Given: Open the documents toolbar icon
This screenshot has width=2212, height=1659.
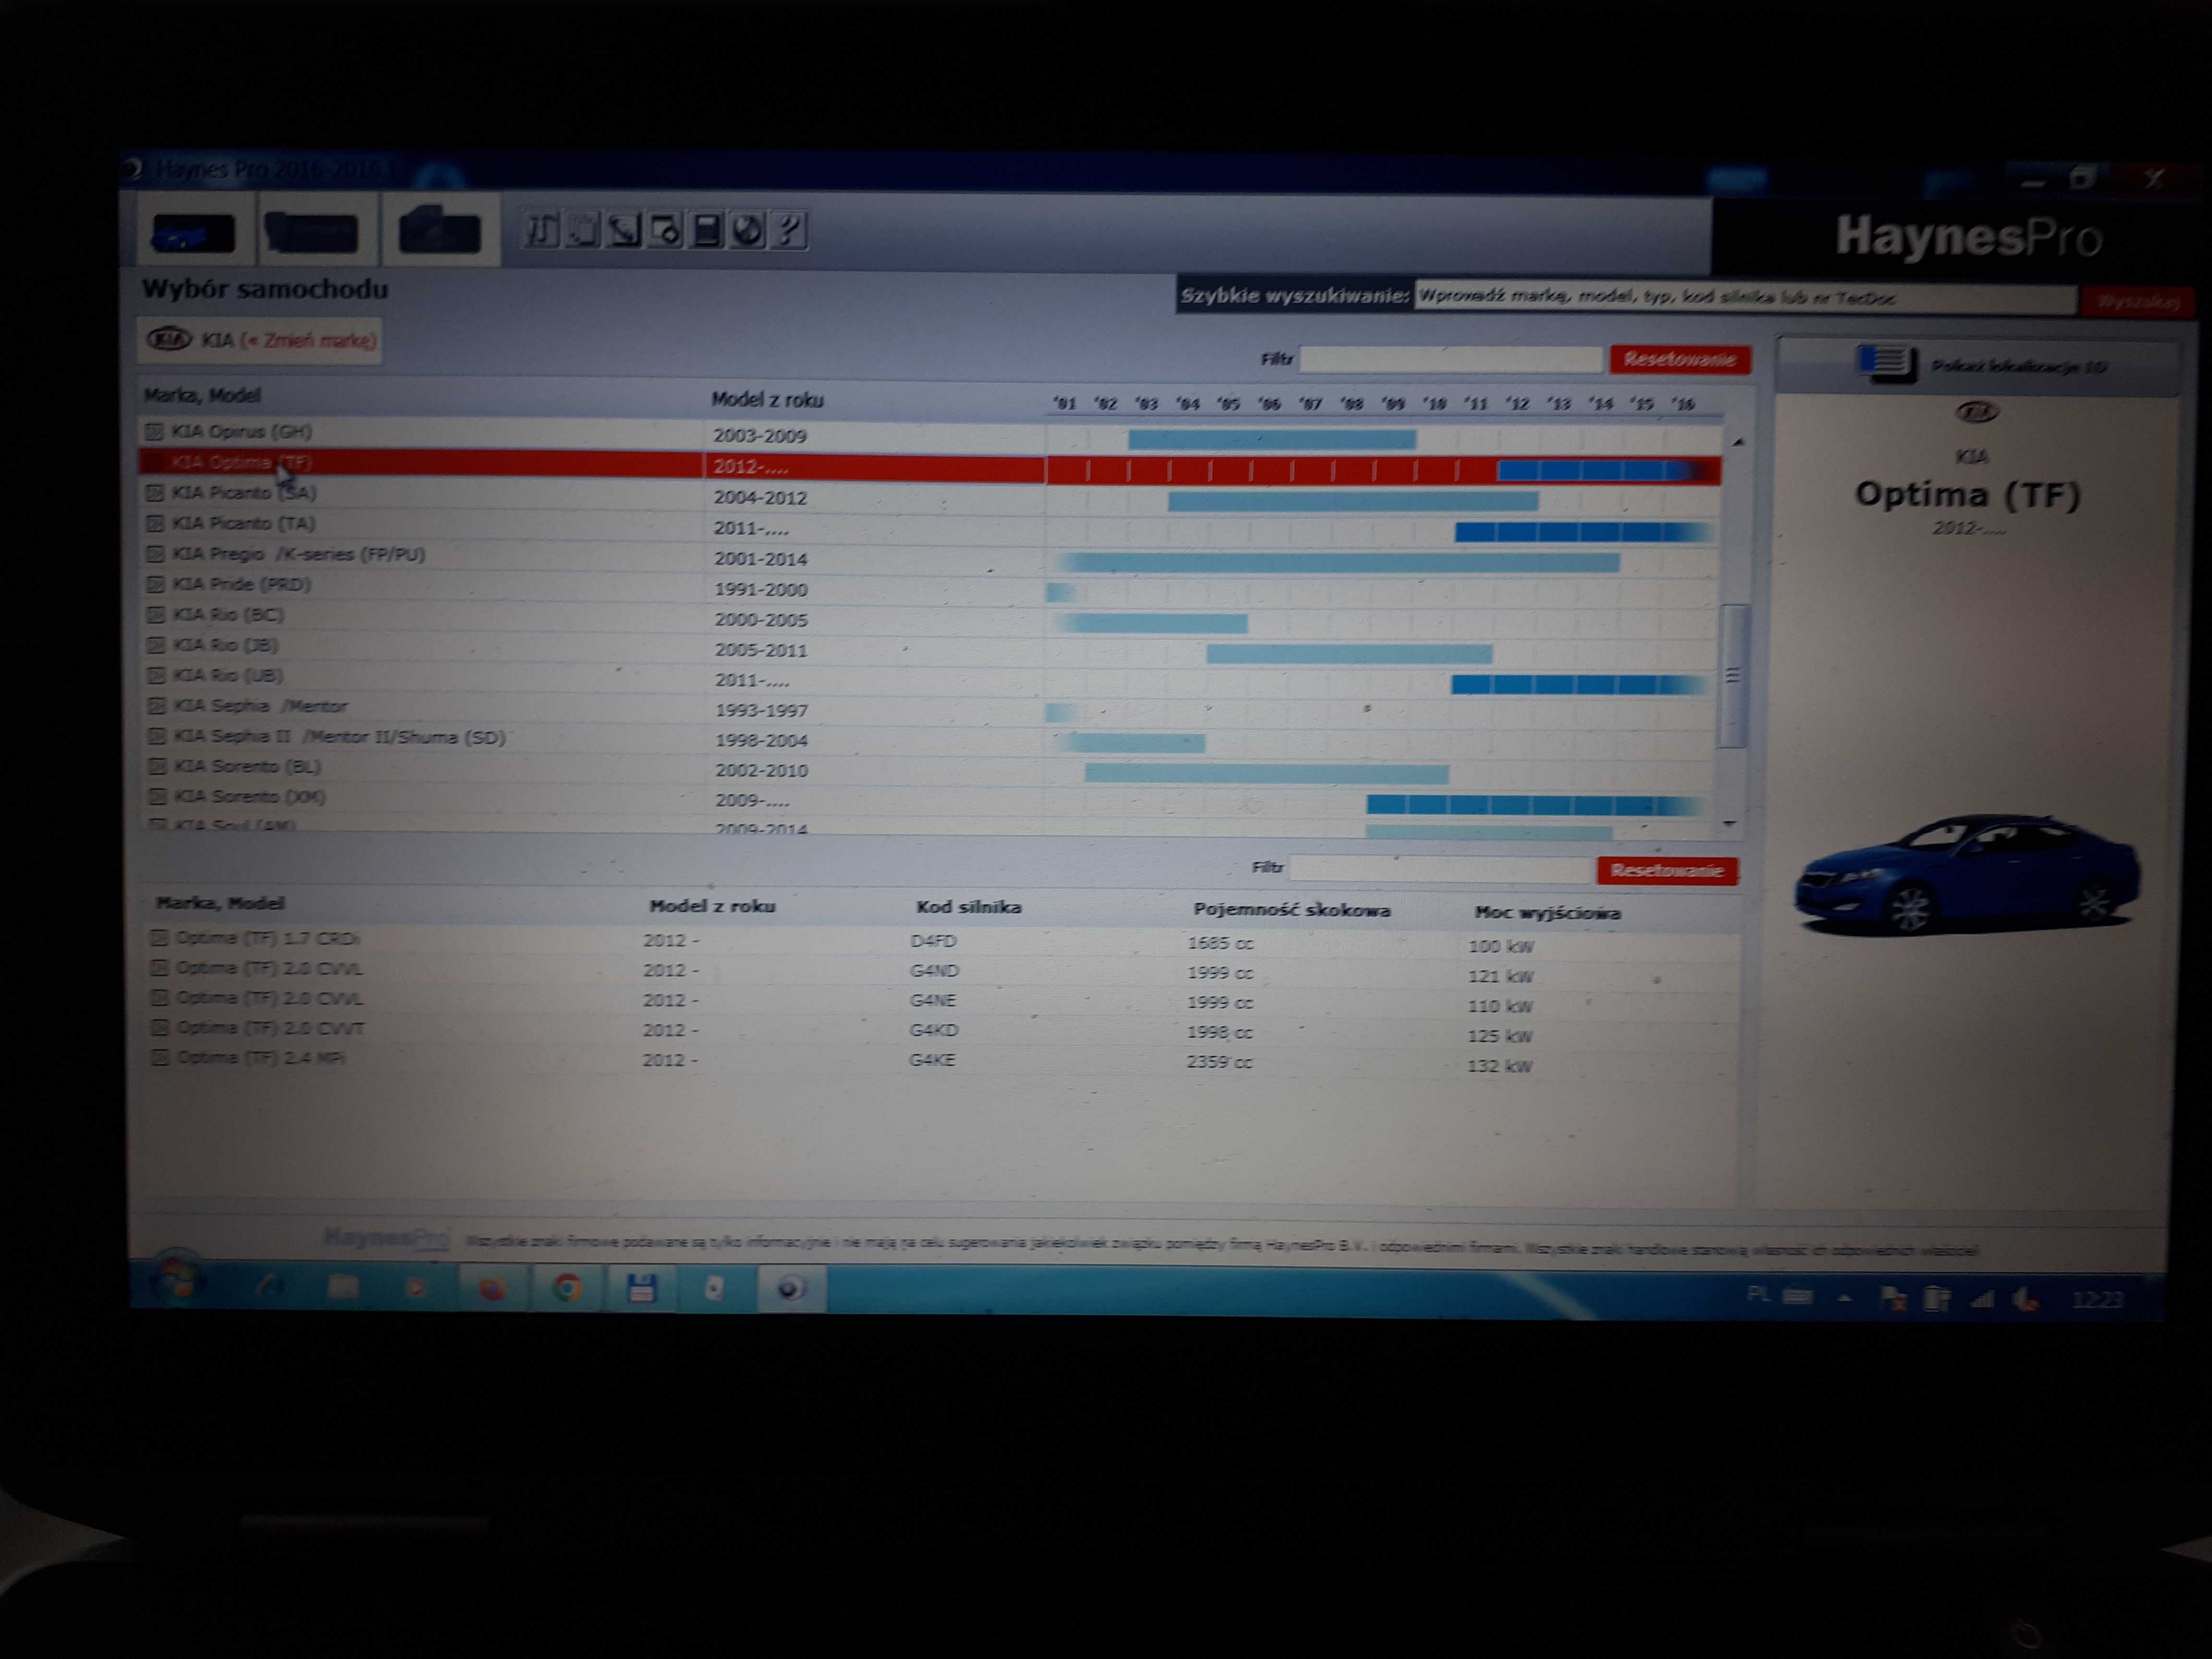Looking at the screenshot, I should coord(582,230).
